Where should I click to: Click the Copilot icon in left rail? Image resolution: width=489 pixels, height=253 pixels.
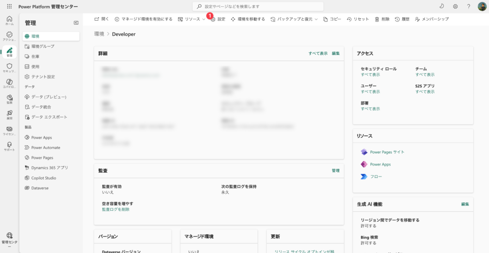[9, 83]
